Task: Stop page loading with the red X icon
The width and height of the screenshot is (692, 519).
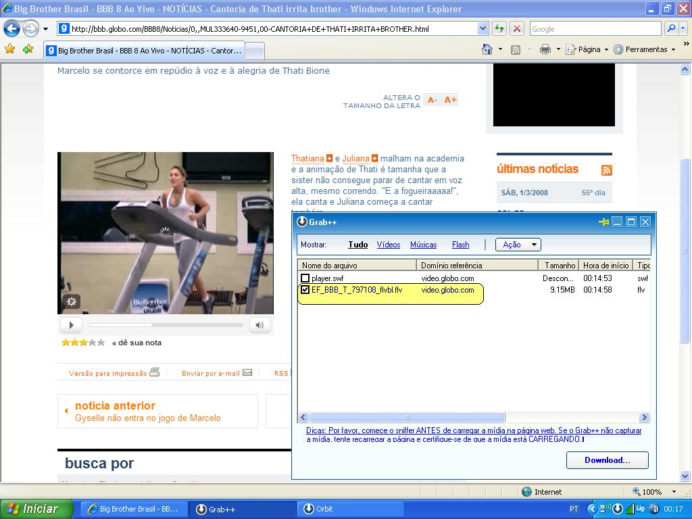Action: tap(517, 29)
